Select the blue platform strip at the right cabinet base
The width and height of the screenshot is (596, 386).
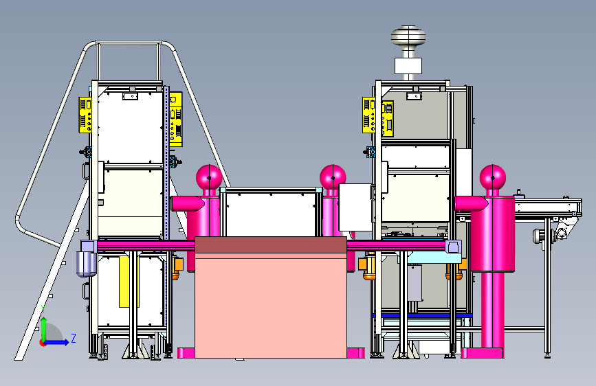422,316
